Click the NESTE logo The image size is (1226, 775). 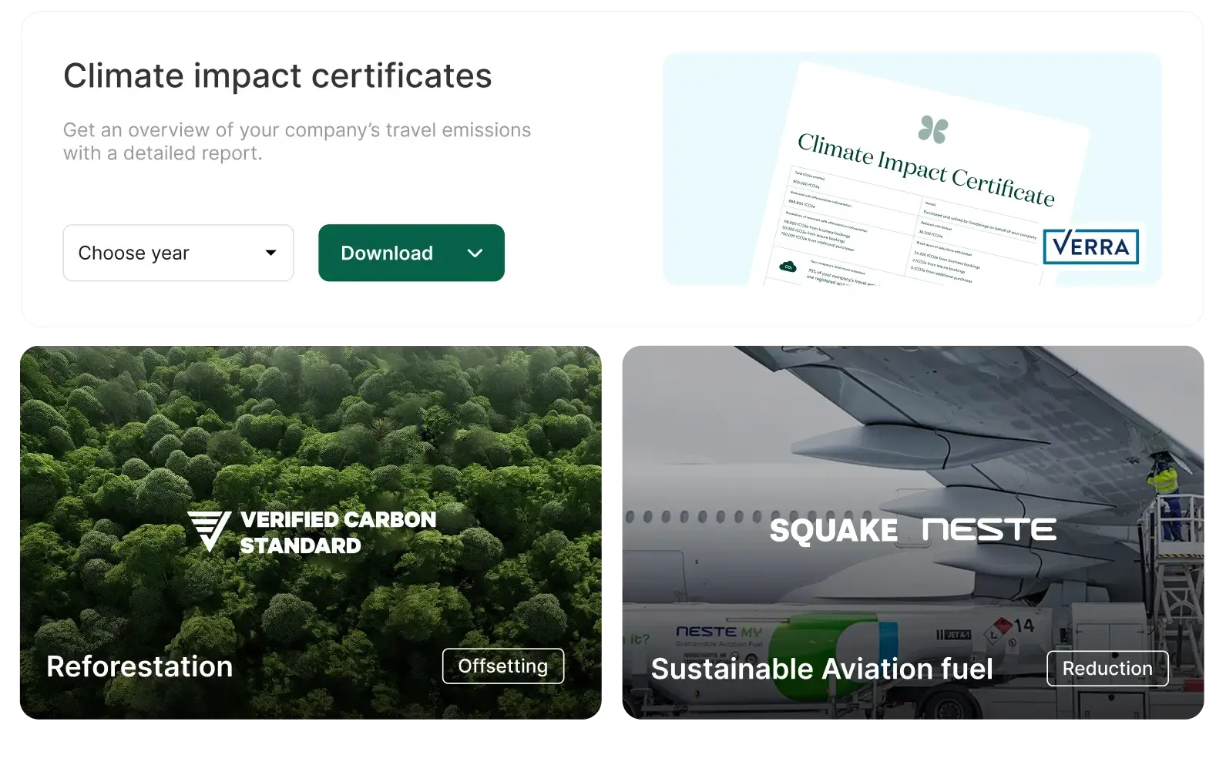coord(989,529)
